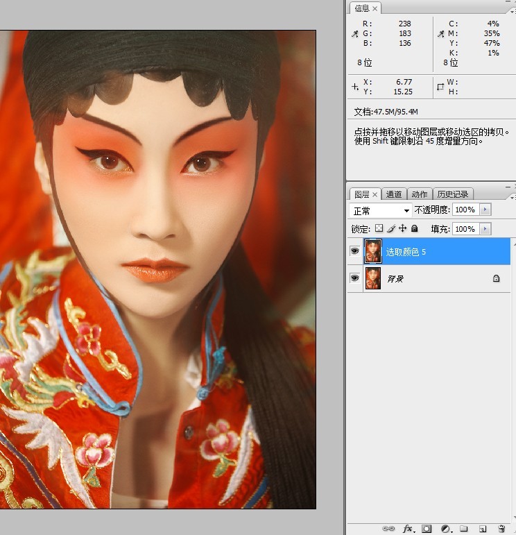
Task: Toggle lock position icon
Action: pyautogui.click(x=403, y=228)
